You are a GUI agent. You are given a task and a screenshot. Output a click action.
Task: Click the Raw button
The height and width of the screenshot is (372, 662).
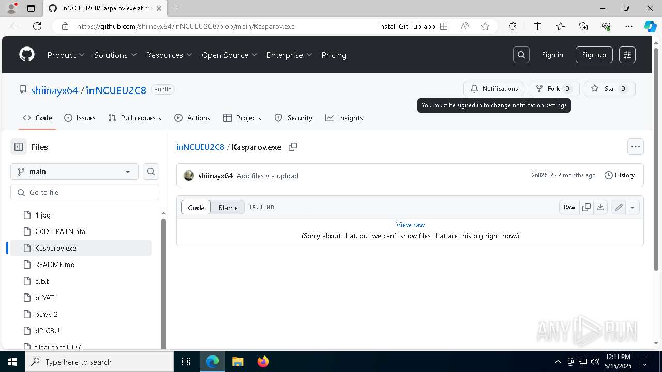coord(569,207)
